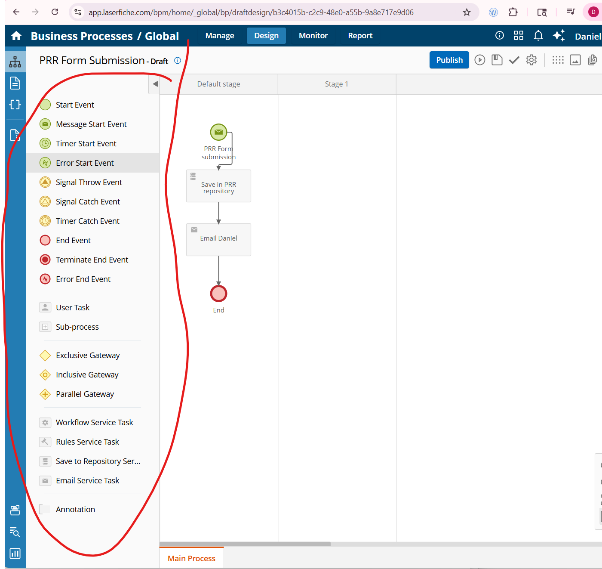Click the document info icon in sidebar

click(15, 135)
